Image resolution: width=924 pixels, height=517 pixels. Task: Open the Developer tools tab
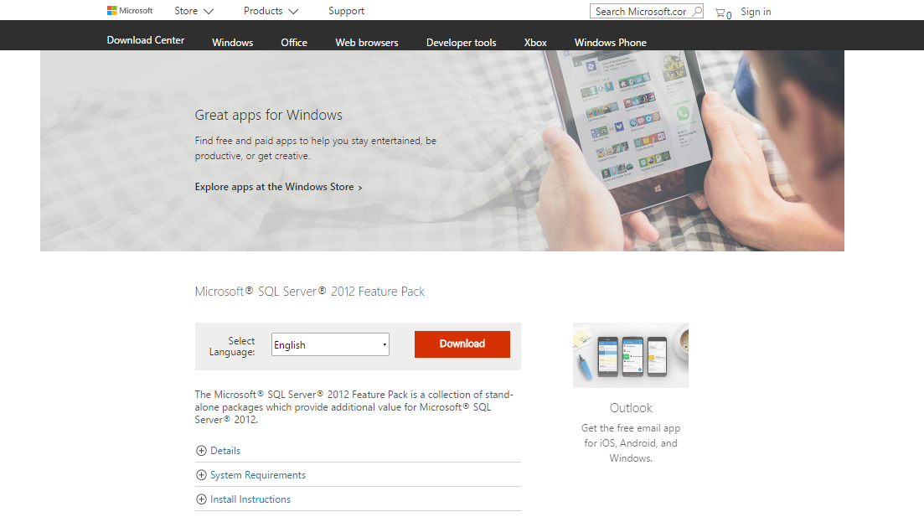pos(462,43)
